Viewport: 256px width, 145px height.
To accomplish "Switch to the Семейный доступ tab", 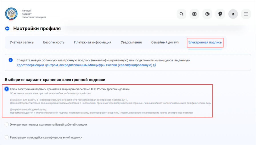I will tap(165, 42).
